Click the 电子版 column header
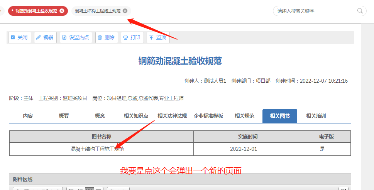374x190 pixels. click(326, 137)
